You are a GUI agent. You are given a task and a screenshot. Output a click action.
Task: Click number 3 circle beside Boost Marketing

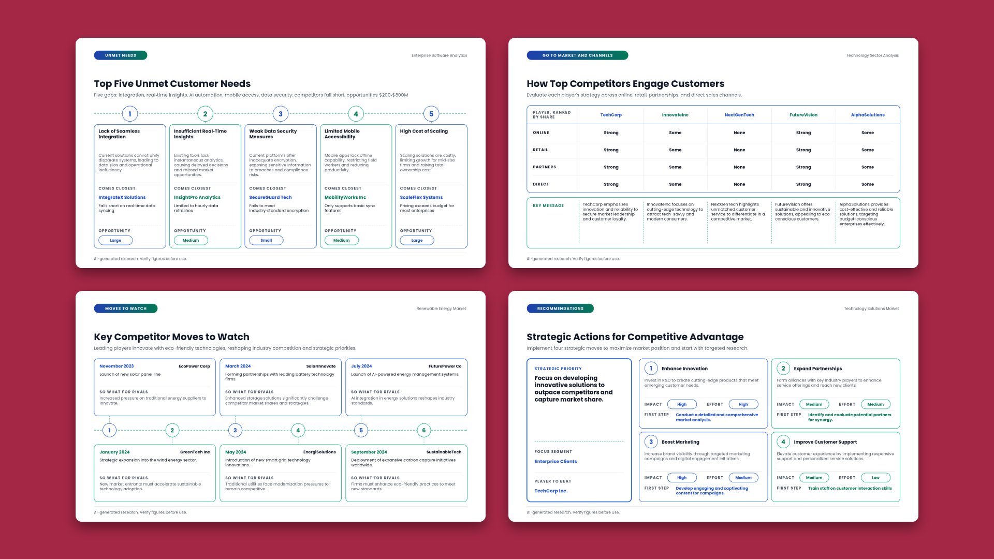(651, 442)
